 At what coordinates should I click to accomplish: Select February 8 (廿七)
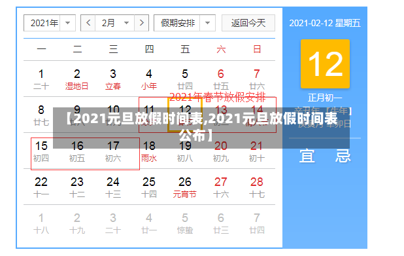(41, 115)
